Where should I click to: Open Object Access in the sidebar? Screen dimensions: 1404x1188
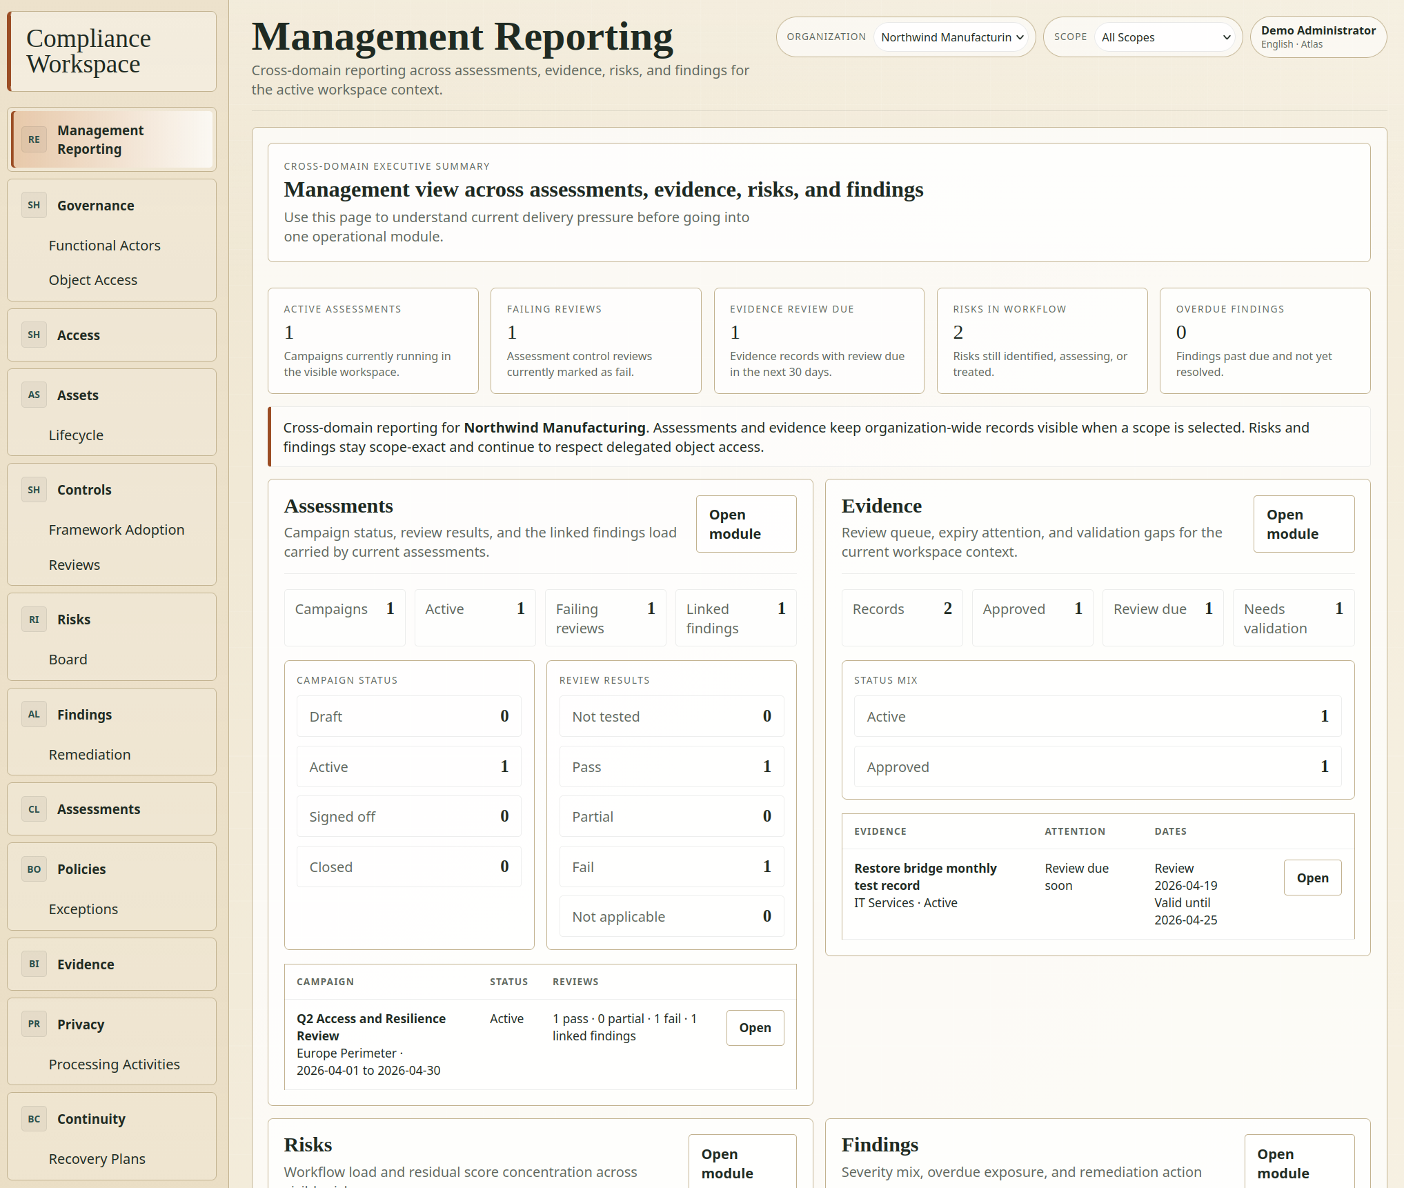(x=93, y=280)
